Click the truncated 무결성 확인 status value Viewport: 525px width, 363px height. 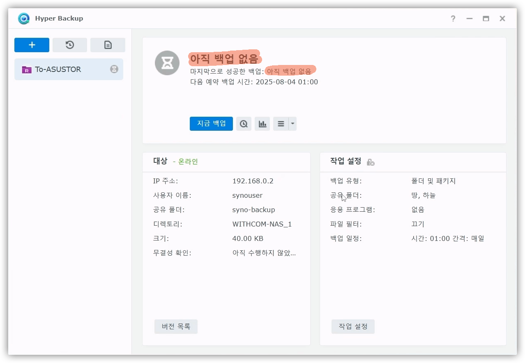(264, 253)
